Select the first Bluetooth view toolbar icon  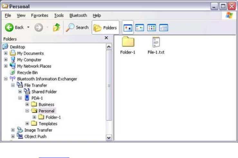pos(128,28)
